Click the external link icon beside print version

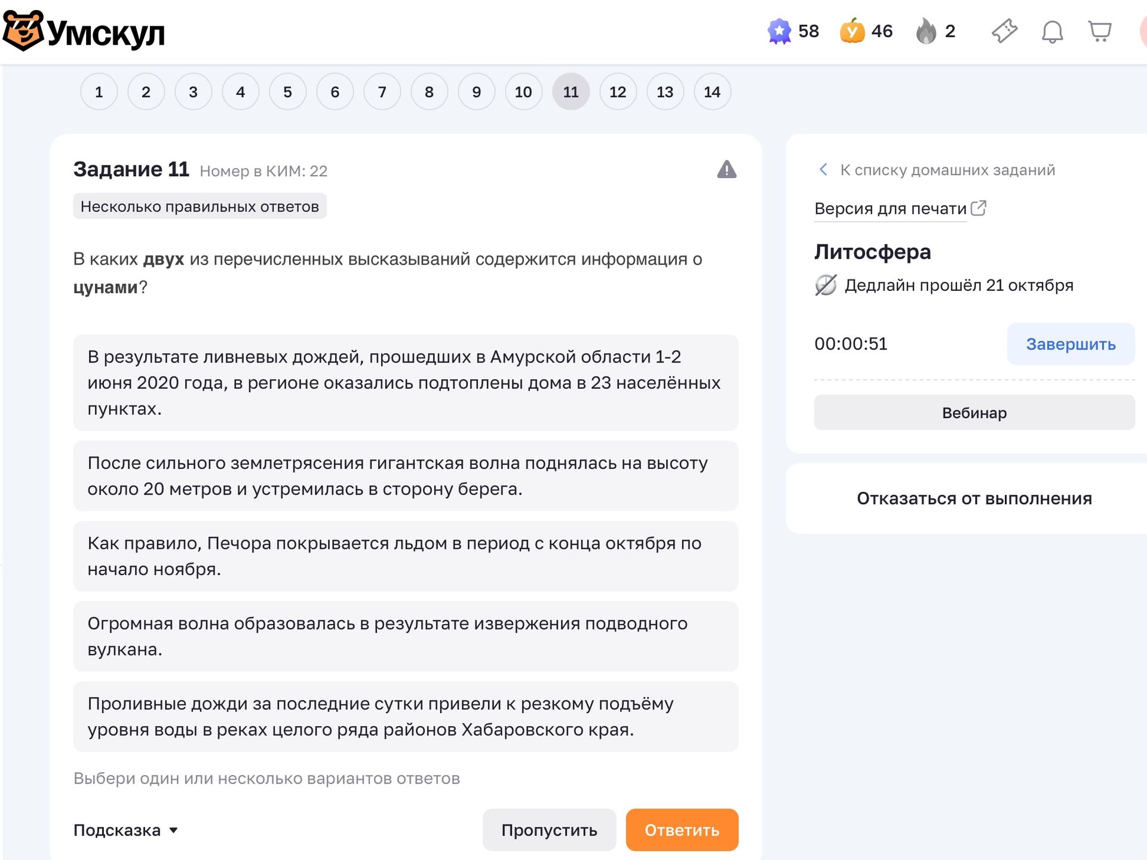[979, 208]
